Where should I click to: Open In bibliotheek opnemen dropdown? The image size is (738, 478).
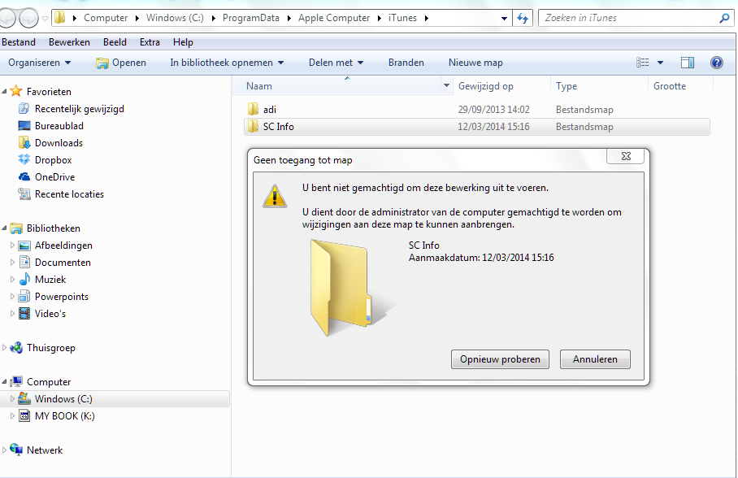pos(227,63)
